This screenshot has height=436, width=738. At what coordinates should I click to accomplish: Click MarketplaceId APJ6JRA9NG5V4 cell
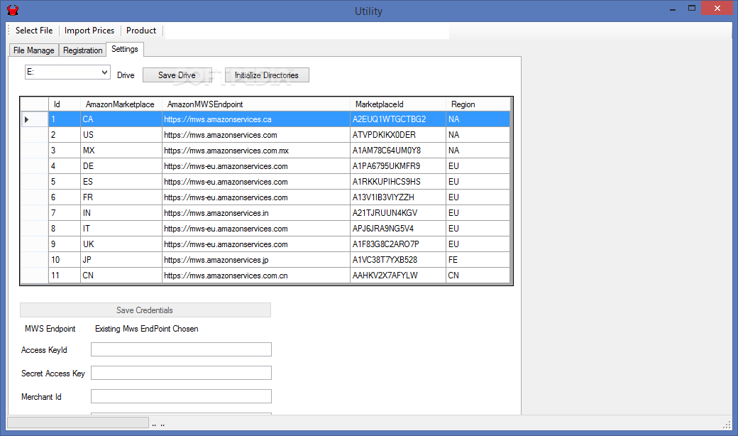pos(397,229)
